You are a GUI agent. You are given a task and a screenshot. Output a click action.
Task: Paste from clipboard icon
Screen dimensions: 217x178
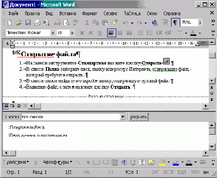[x=105, y=23]
